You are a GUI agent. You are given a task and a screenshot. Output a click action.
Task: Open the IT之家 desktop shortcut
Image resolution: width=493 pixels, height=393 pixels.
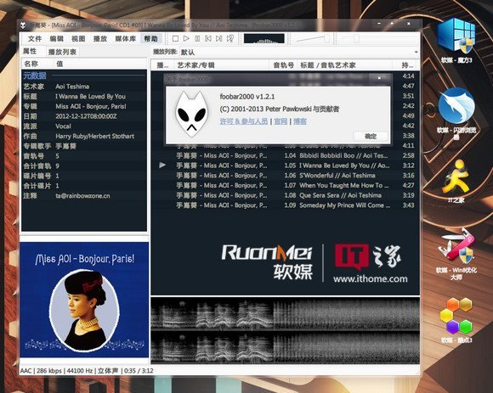456,181
